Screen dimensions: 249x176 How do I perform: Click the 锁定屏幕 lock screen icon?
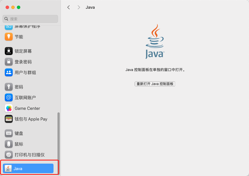point(9,51)
